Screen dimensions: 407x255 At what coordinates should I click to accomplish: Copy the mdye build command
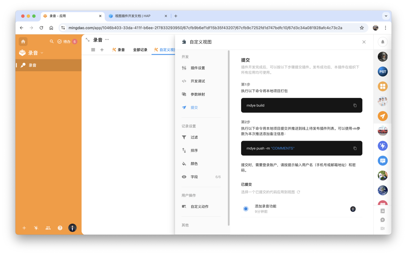coord(355,105)
